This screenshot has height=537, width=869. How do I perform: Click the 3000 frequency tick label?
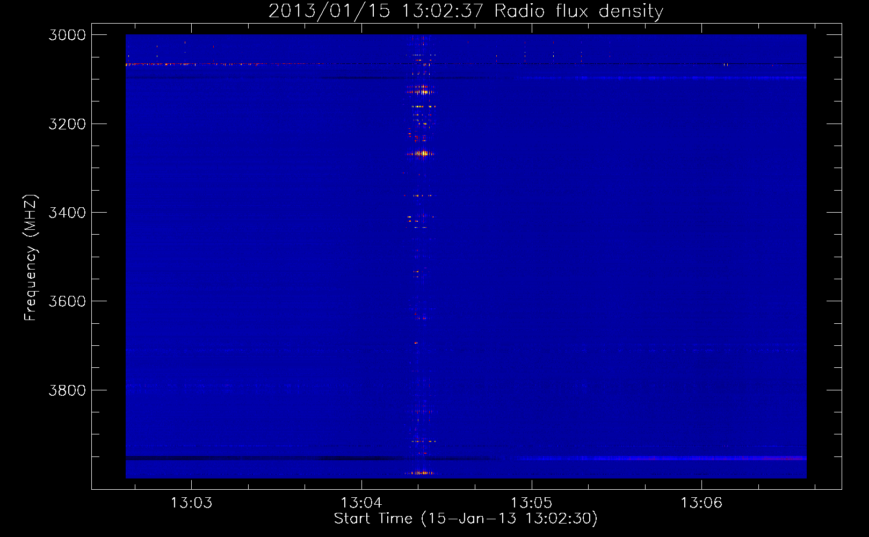point(67,35)
